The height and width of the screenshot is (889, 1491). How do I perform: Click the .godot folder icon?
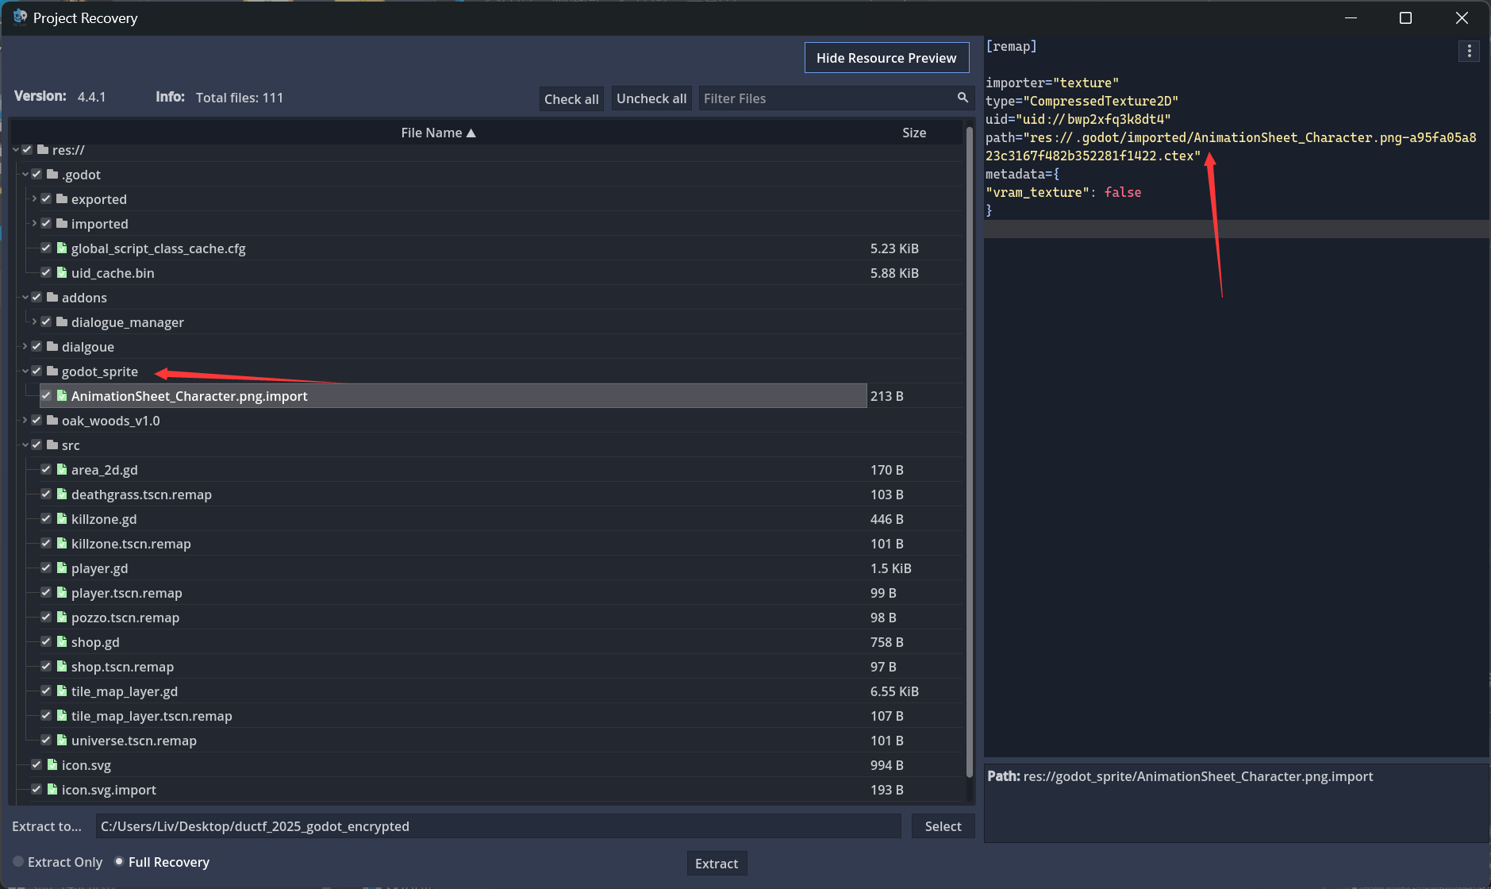52,174
